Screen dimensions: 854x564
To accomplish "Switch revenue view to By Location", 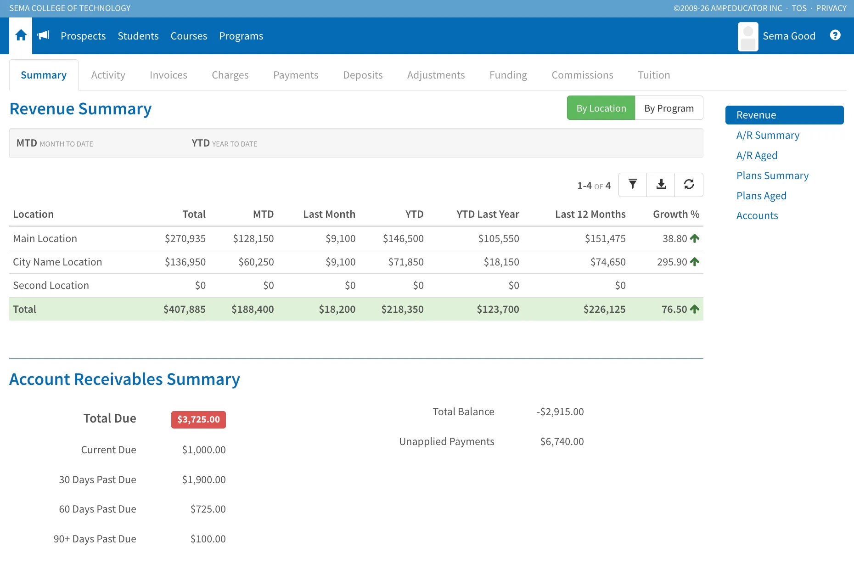I will [601, 108].
